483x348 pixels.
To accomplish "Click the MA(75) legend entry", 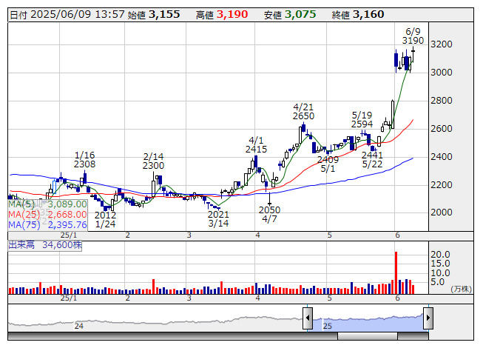I will coord(48,224).
